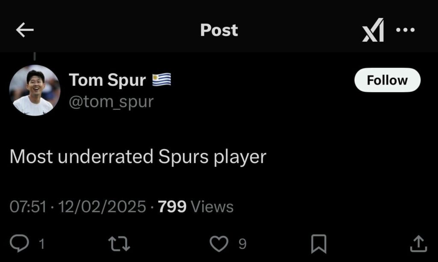View the 799 Views count
This screenshot has width=438, height=262.
[x=195, y=207]
